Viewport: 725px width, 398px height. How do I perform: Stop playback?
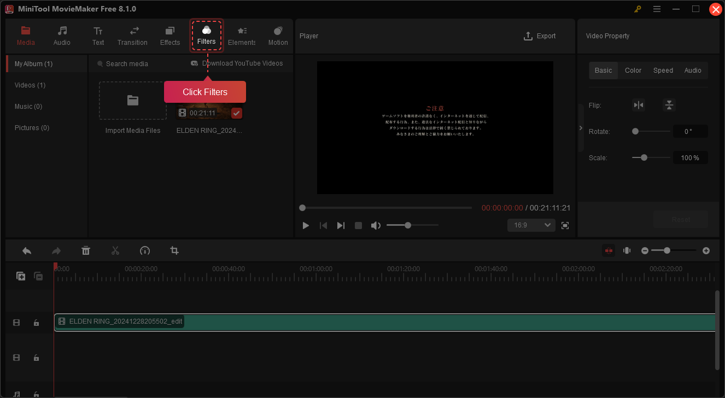(x=358, y=225)
